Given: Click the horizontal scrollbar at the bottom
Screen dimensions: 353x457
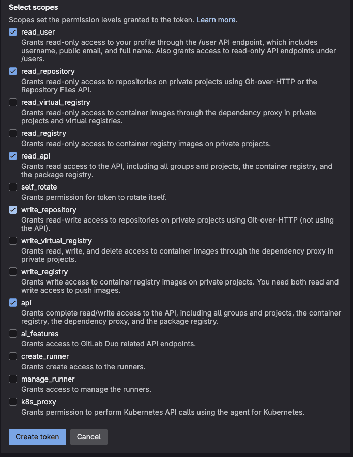Looking at the screenshot, I should pos(176,454).
